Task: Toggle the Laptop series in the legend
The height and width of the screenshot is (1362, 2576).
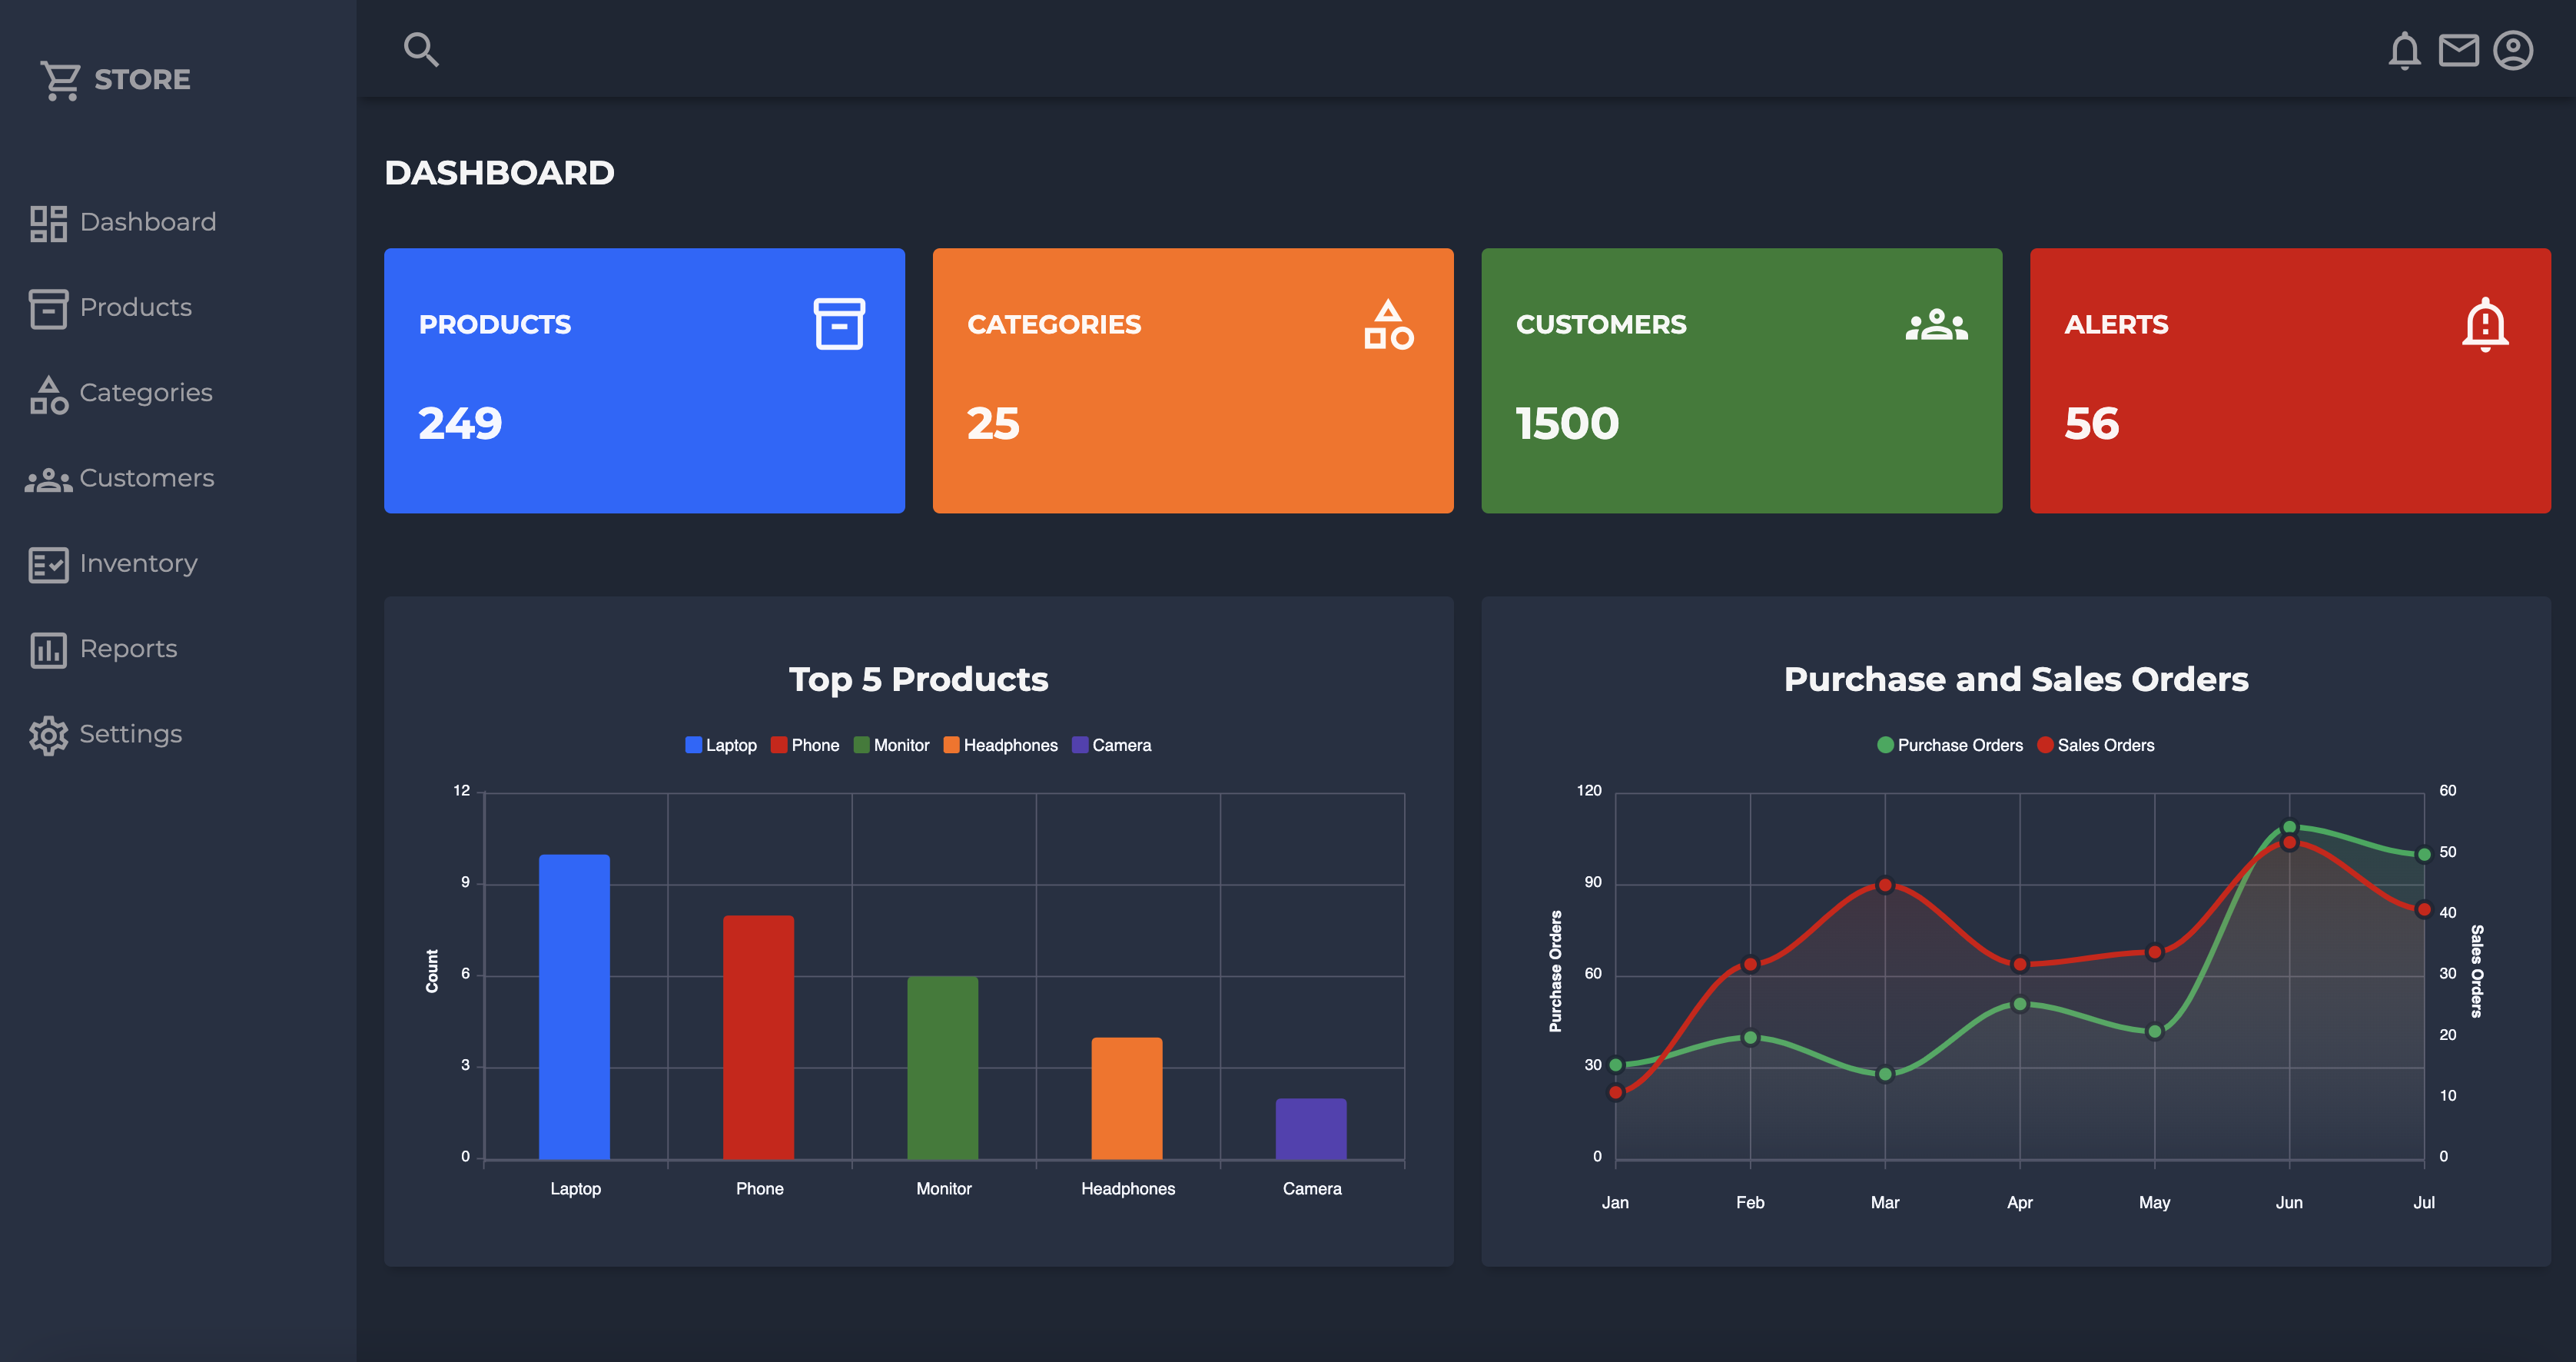Action: [722, 745]
